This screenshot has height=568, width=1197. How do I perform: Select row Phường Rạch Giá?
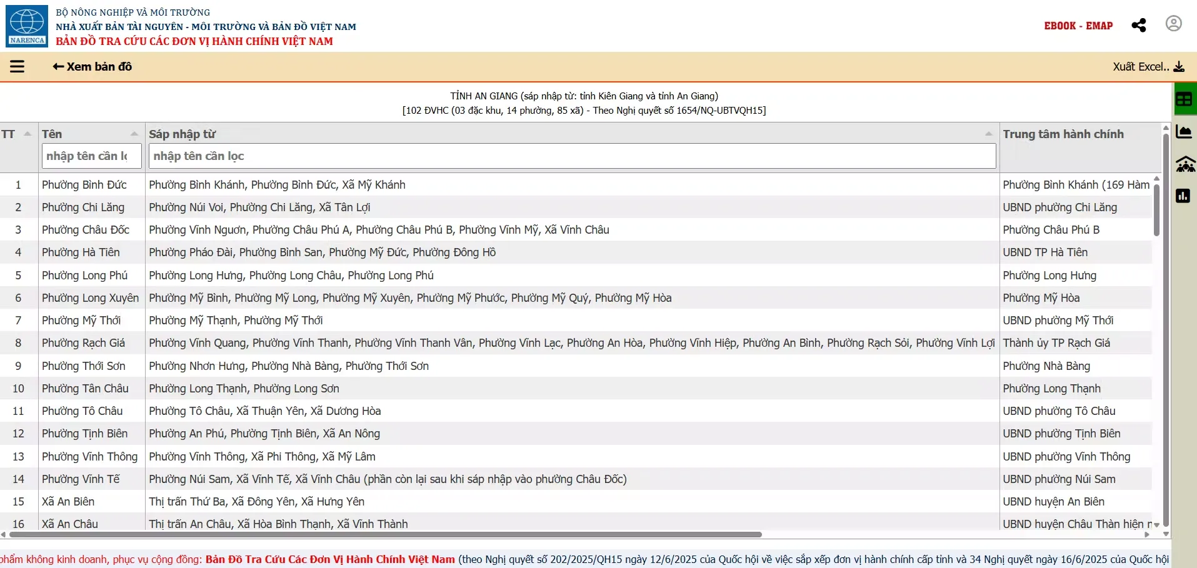(x=576, y=343)
